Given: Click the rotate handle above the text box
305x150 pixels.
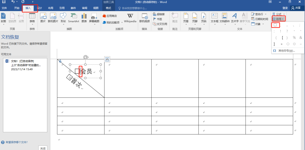Looking at the screenshot, I should [x=86, y=57].
